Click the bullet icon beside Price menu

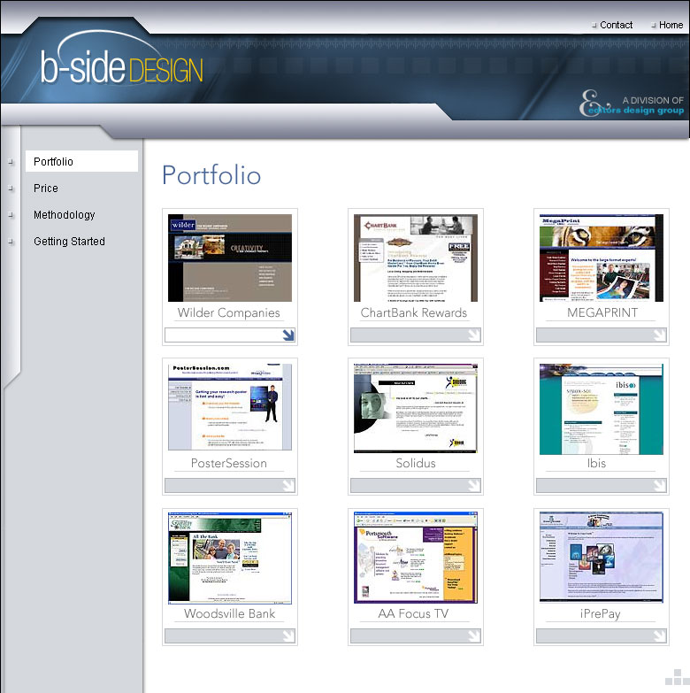[11, 189]
